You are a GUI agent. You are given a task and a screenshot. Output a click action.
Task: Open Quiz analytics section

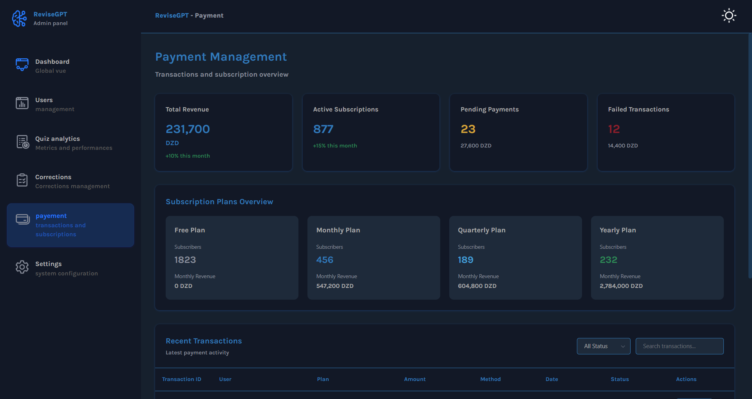click(x=70, y=143)
